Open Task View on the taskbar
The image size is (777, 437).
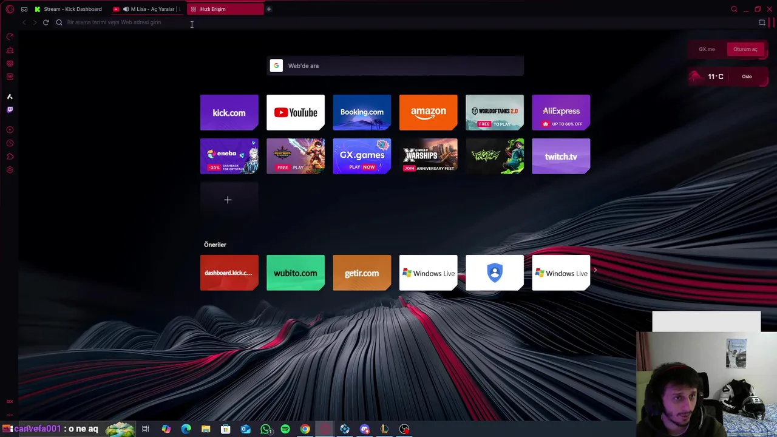point(146,429)
